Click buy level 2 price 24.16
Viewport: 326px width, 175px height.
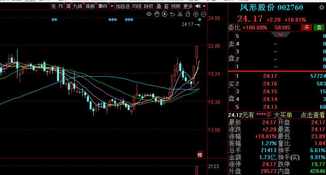tap(270, 84)
